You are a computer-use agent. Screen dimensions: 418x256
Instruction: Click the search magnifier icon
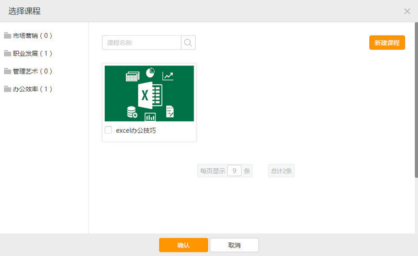click(188, 42)
